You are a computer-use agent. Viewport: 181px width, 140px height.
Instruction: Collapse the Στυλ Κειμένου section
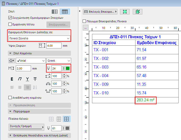pos(39,53)
